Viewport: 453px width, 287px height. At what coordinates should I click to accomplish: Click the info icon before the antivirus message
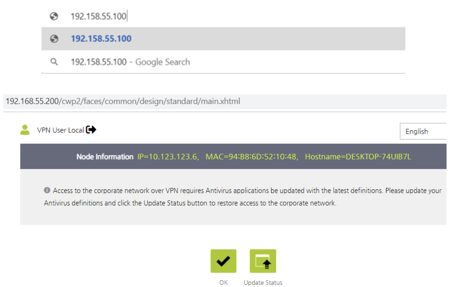pyautogui.click(x=47, y=190)
